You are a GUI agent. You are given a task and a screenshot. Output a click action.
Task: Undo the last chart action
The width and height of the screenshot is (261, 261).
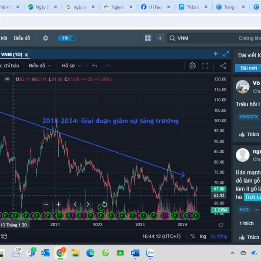(x=94, y=66)
